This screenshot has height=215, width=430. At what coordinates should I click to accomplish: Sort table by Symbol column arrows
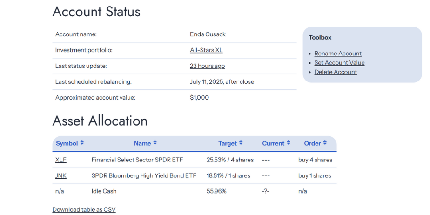tap(82, 143)
